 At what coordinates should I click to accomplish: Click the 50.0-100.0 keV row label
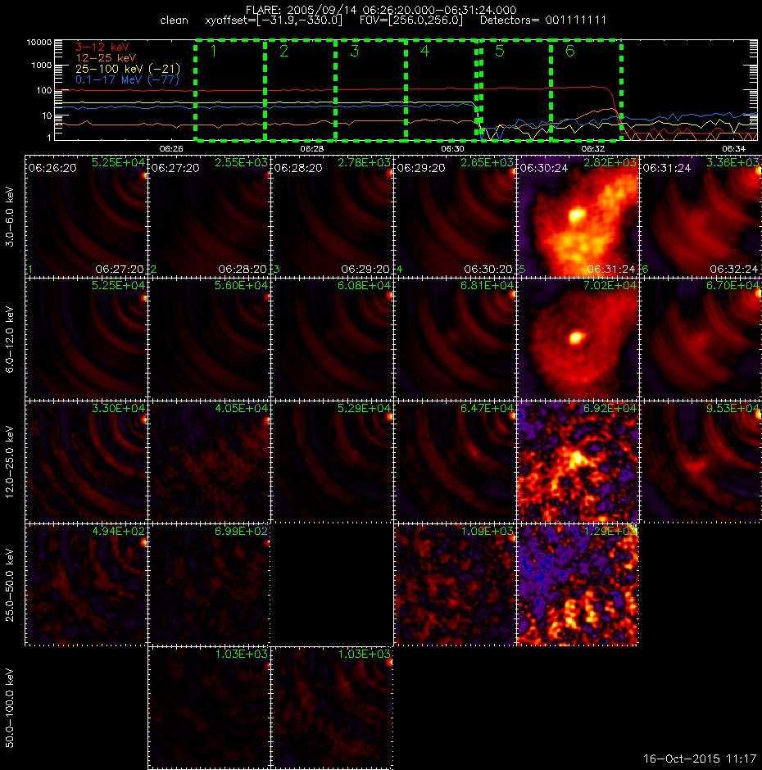pos(10,708)
